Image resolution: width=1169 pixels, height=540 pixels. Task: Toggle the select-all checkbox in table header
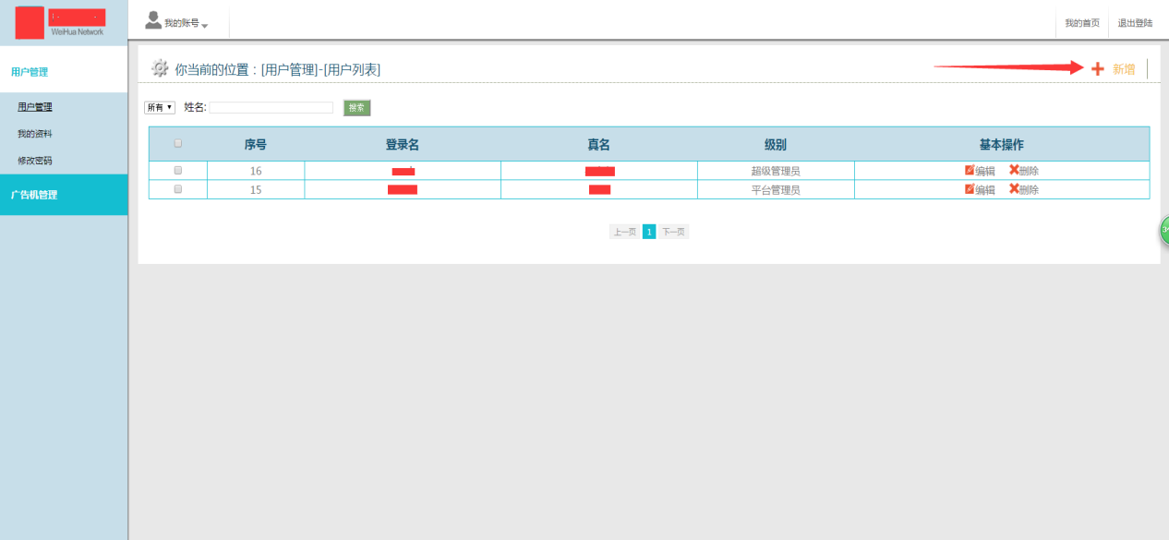point(178,143)
